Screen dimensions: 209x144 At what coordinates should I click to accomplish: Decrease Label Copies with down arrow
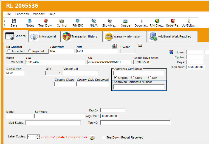[38, 138]
